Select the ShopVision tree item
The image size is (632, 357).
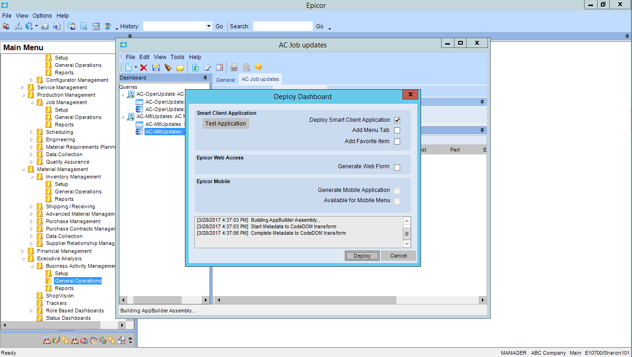(59, 296)
